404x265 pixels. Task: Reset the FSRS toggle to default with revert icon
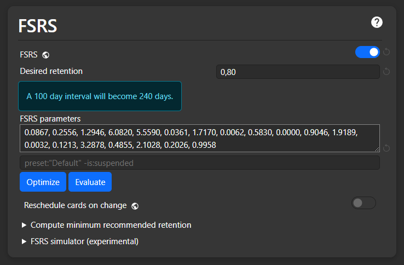386,52
